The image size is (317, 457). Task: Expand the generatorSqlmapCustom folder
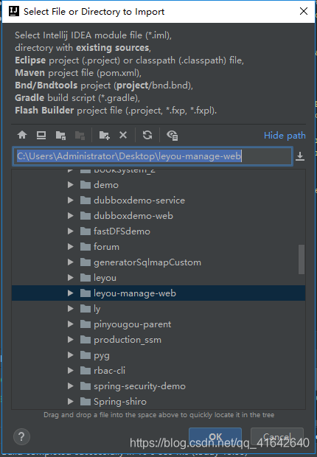coord(70,262)
